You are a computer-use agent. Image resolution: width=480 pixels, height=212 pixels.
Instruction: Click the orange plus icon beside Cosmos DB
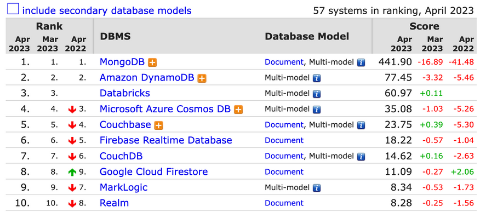coord(238,110)
